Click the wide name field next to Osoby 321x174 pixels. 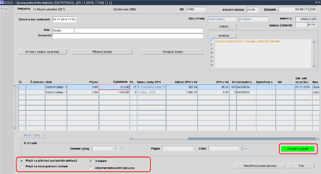click(x=139, y=30)
